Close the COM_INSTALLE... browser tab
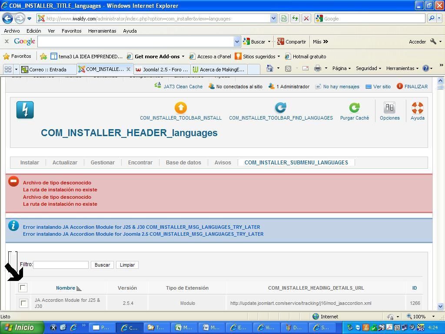The image size is (445, 334). [x=128, y=69]
